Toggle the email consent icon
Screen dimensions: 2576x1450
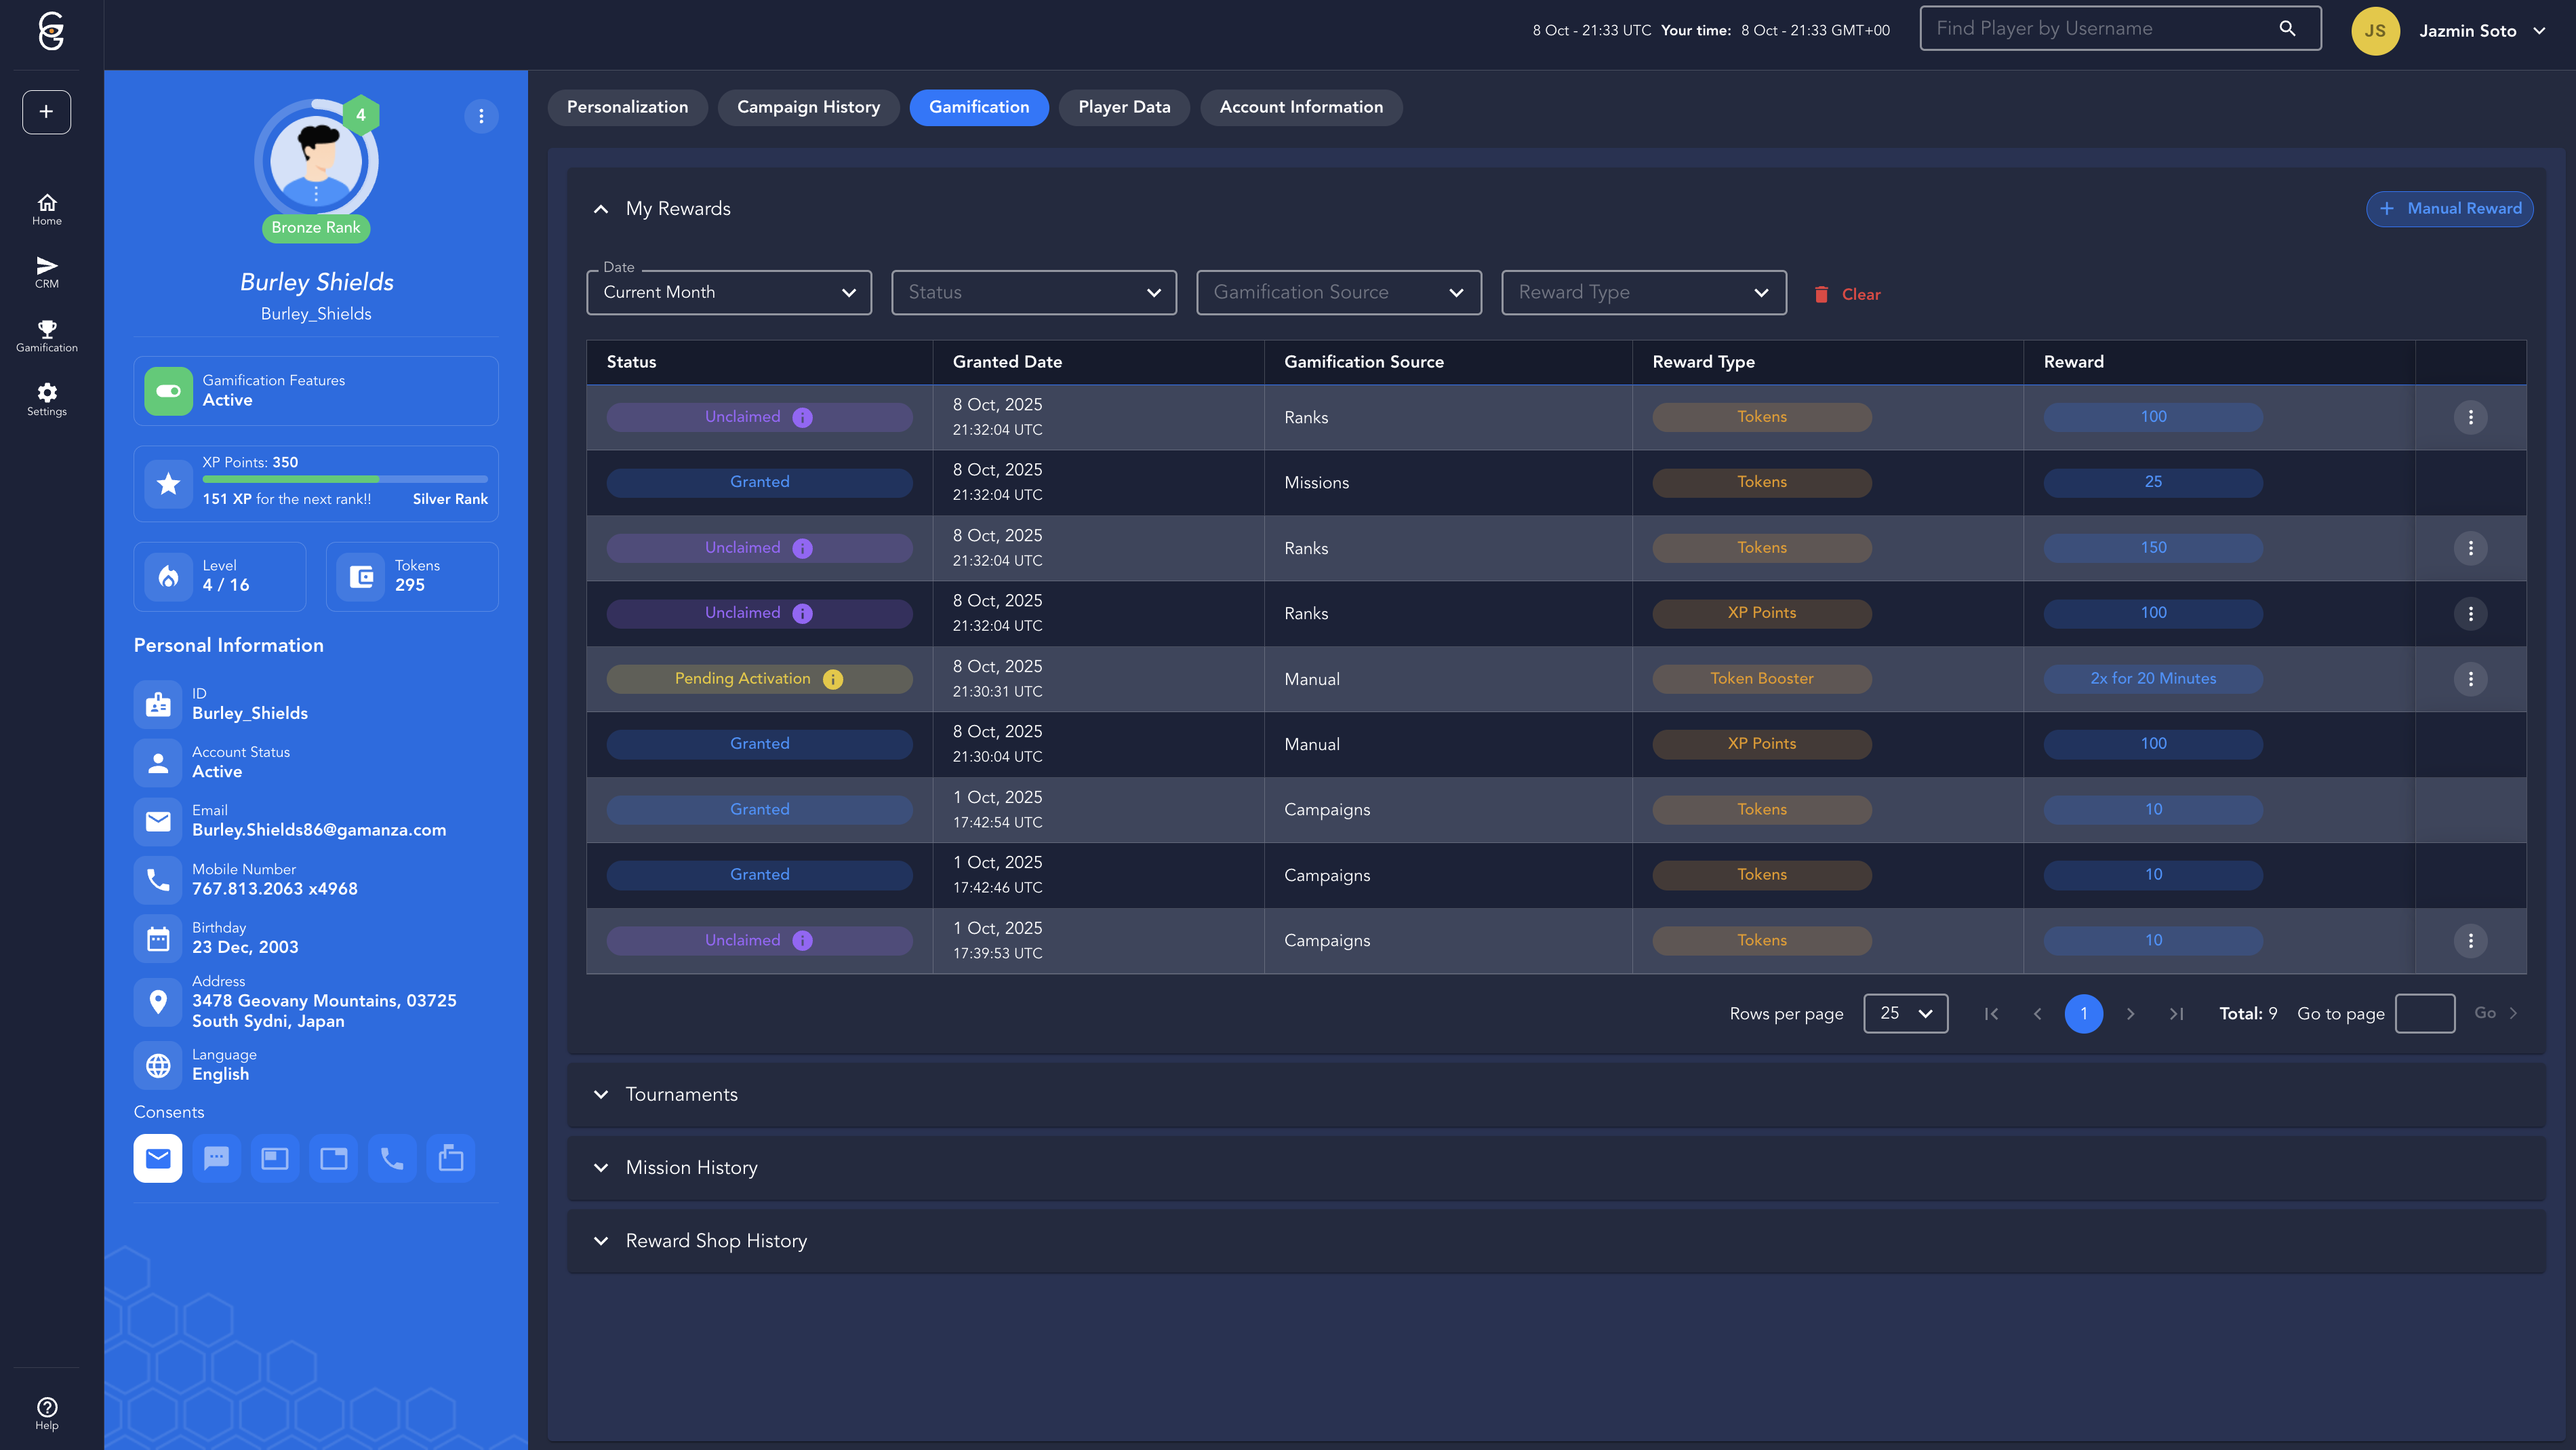point(158,1159)
